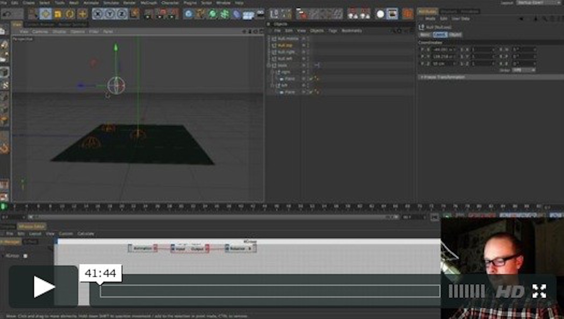Toggle the Z axis lock

coord(122,14)
